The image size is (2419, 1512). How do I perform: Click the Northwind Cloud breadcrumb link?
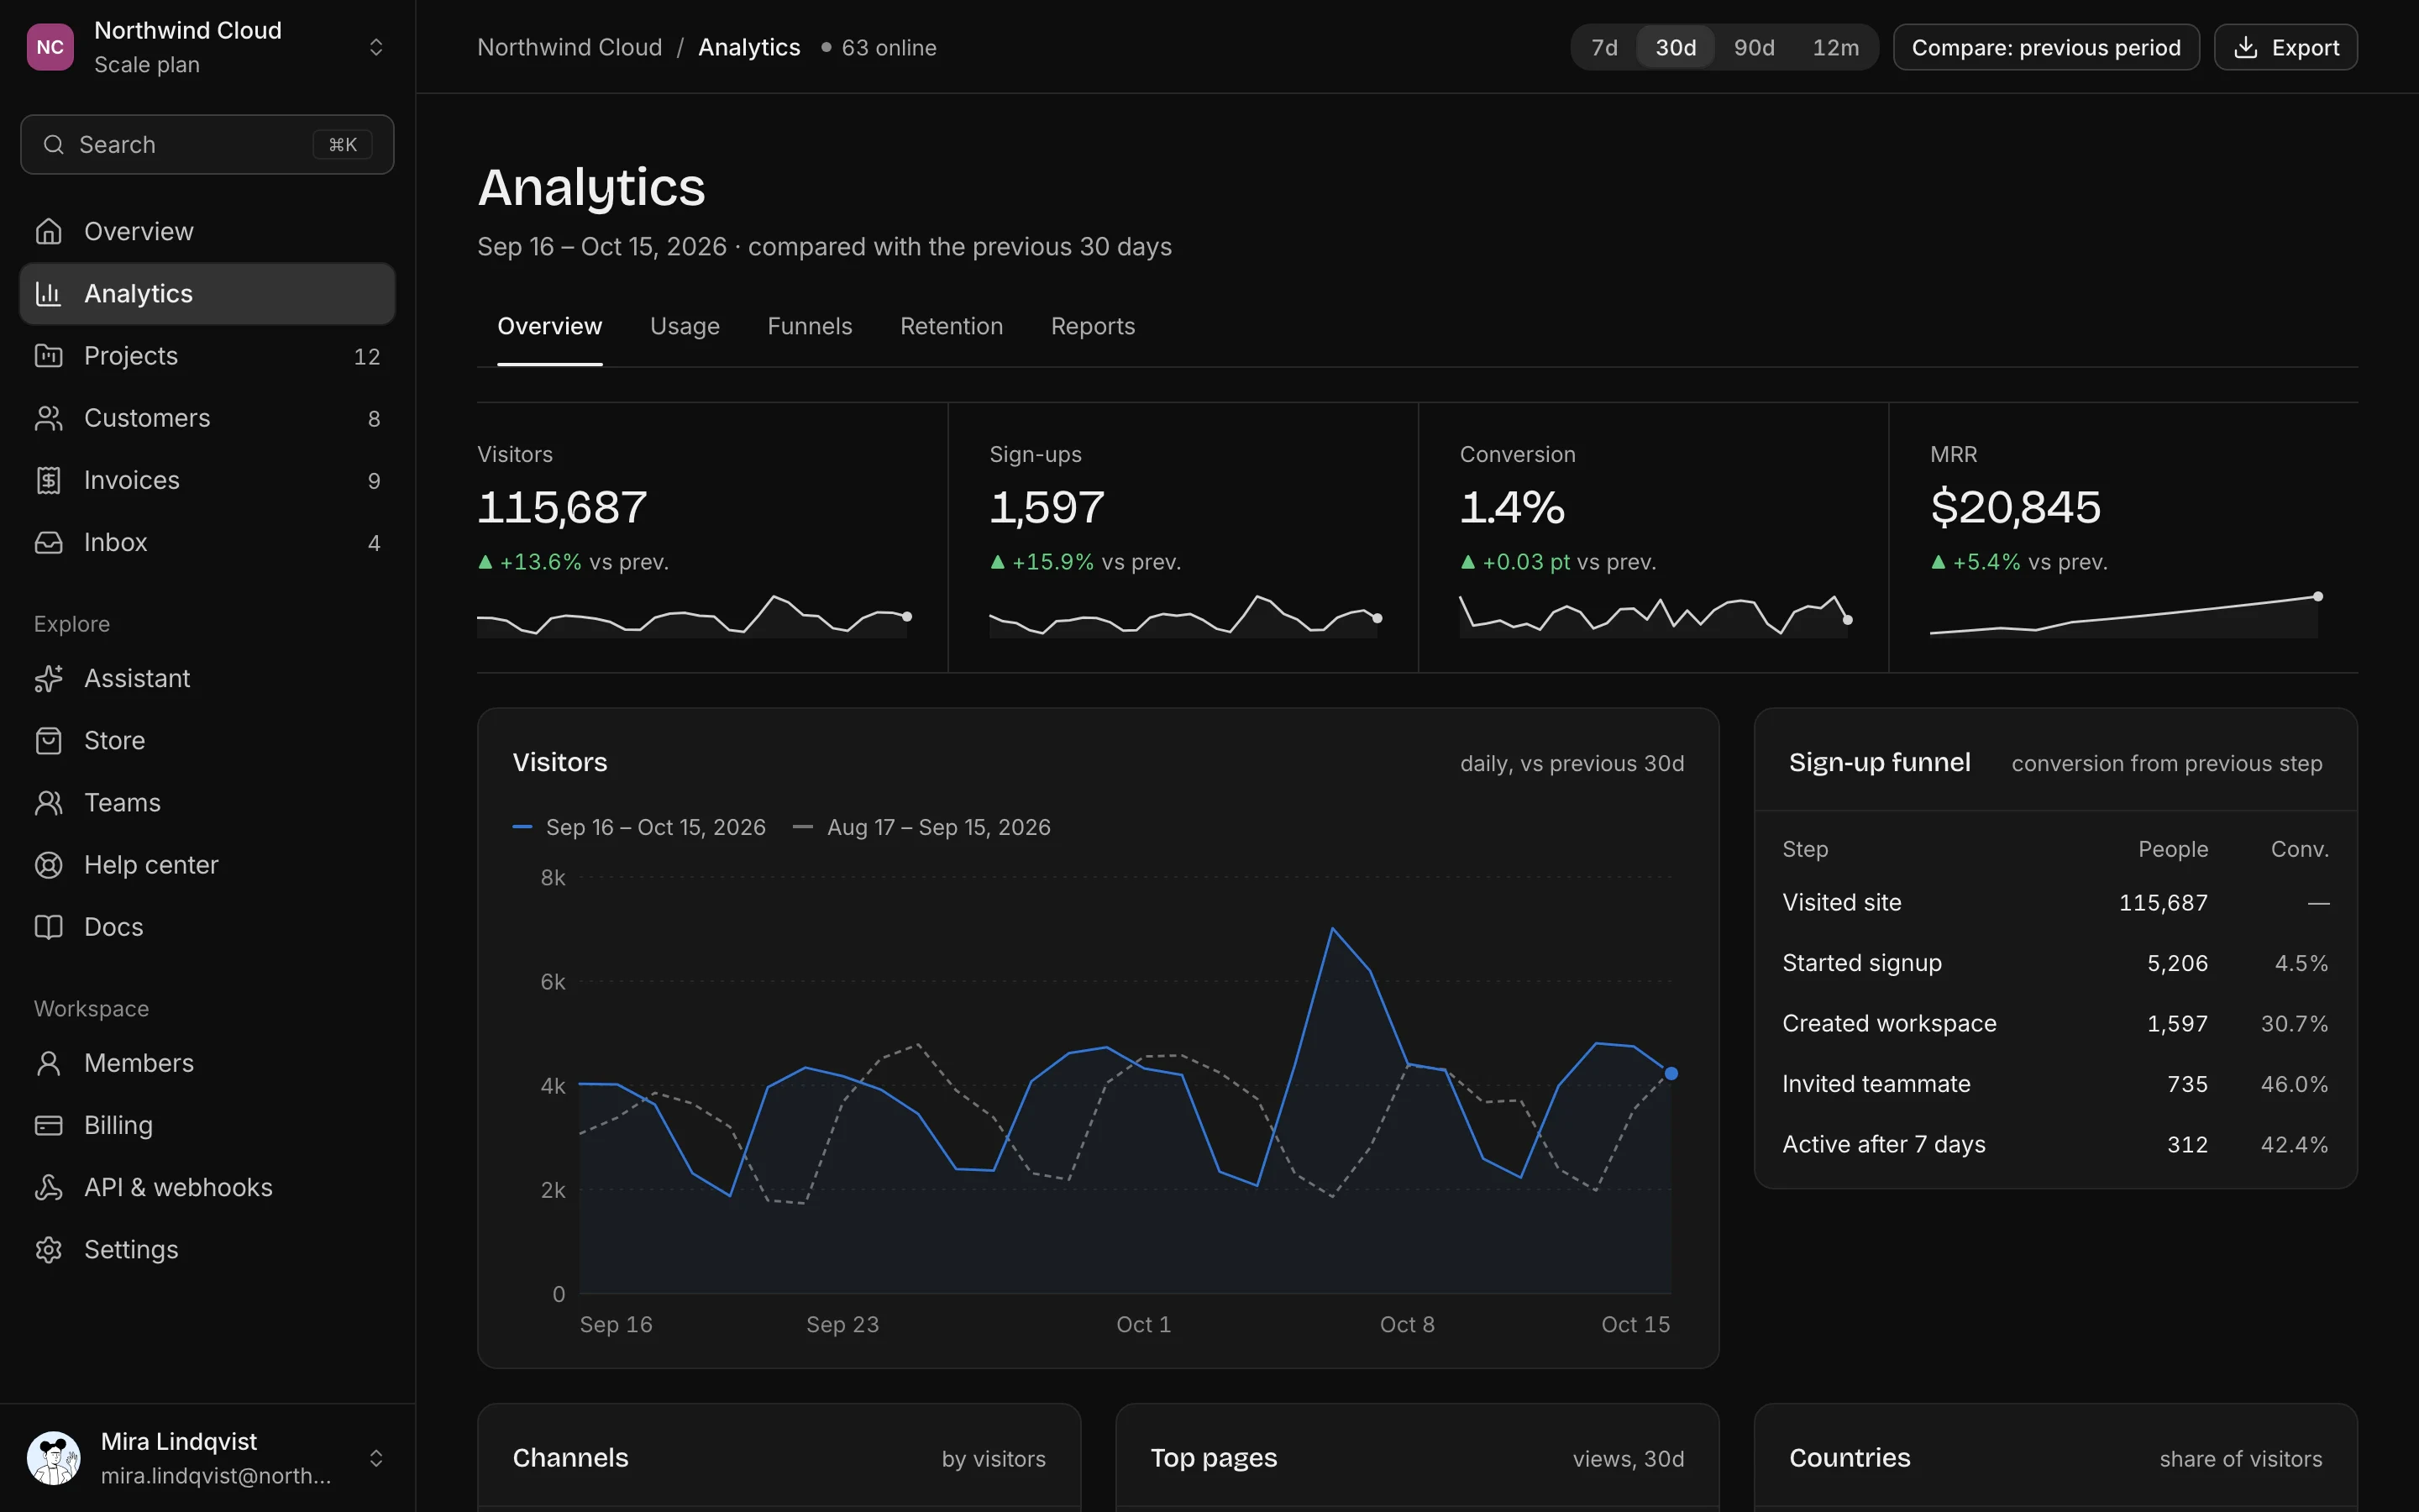point(569,47)
